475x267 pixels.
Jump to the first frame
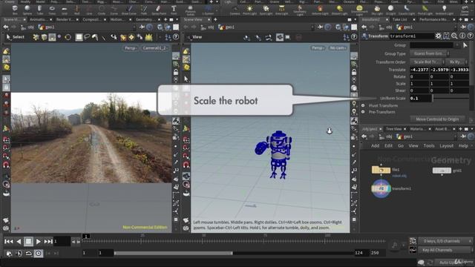pos(8,241)
